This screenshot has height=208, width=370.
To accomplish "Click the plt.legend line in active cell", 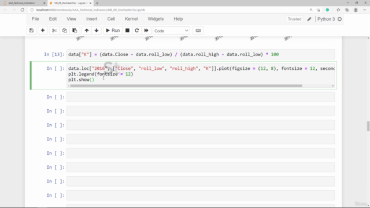I will [101, 74].
